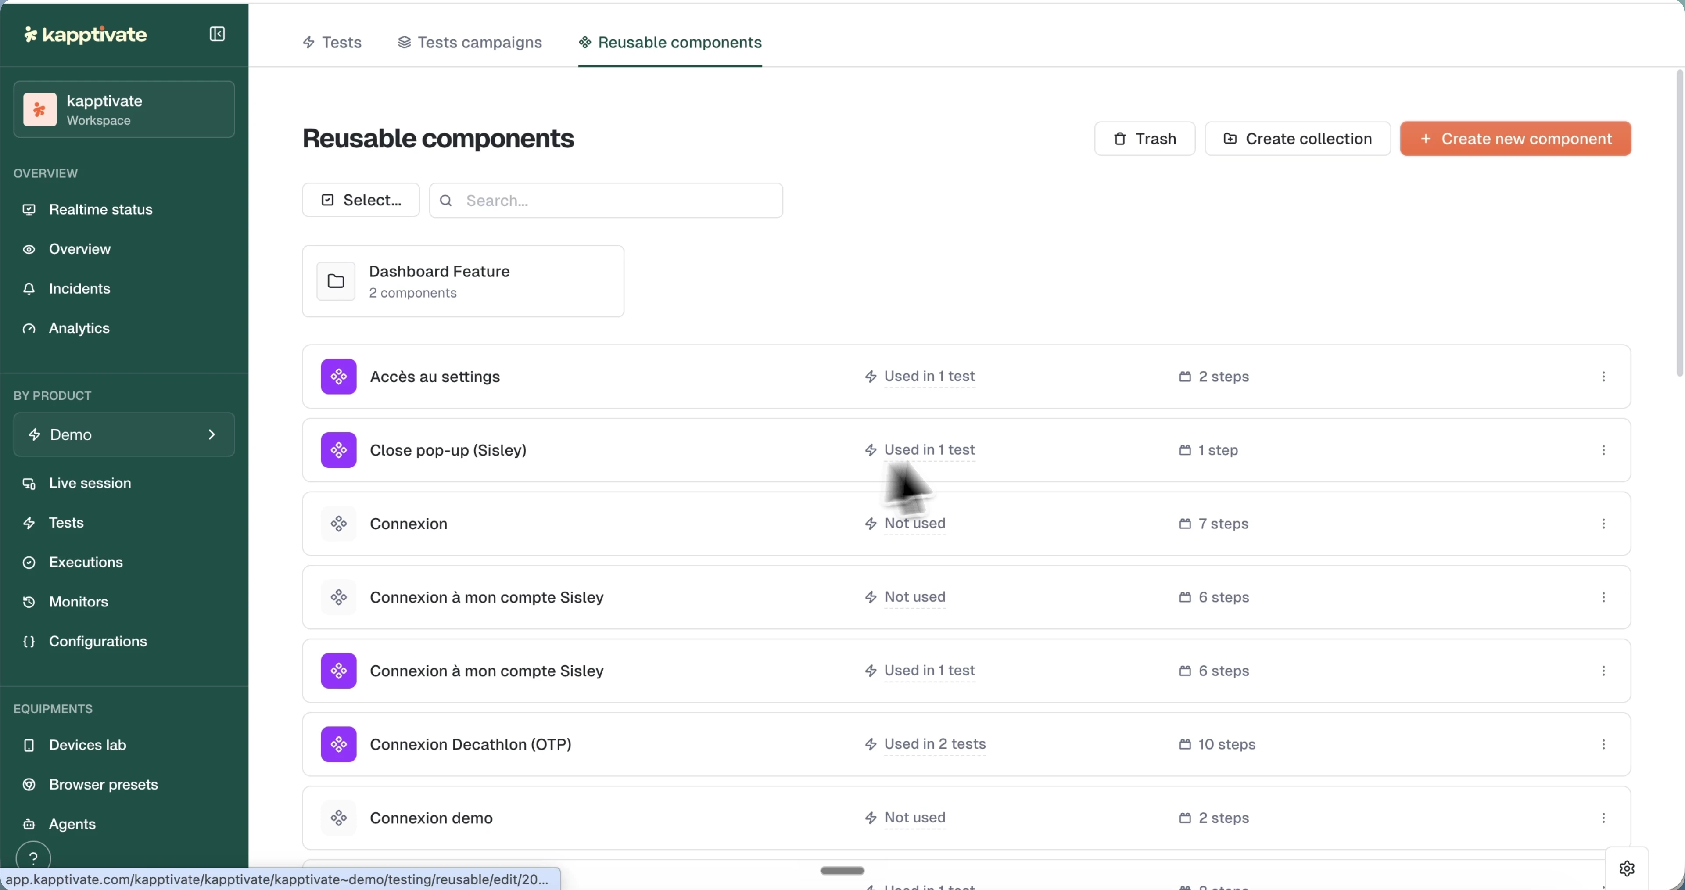Click 'Used in 2 tests' for Connexion Decathlon
Image resolution: width=1685 pixels, height=890 pixels.
click(x=935, y=744)
